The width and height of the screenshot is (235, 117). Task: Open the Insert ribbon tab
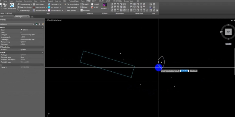pyautogui.click(x=11, y=1)
